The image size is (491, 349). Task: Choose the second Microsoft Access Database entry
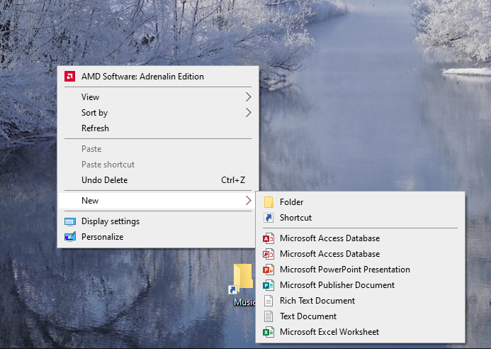click(x=329, y=254)
